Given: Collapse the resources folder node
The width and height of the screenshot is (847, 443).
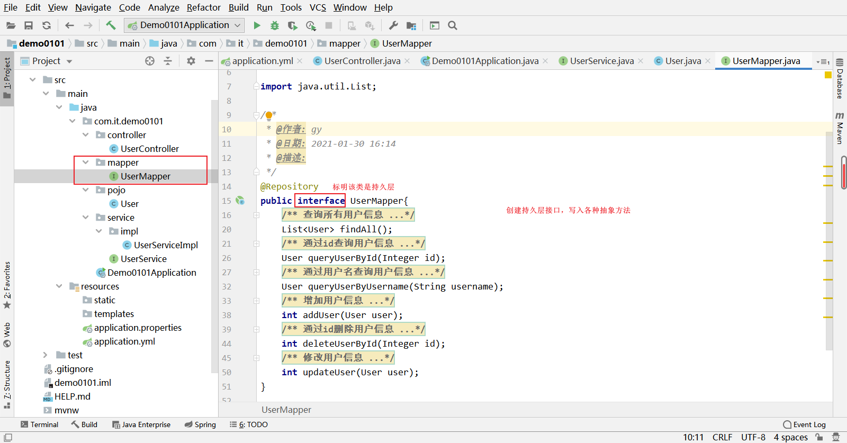Looking at the screenshot, I should point(59,286).
